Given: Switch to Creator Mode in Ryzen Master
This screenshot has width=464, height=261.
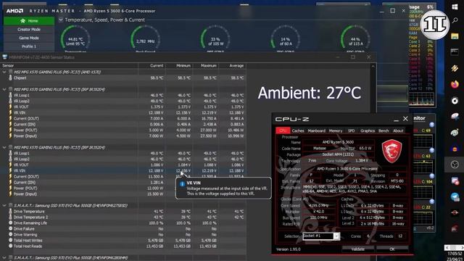Looking at the screenshot, I should pos(29,30).
